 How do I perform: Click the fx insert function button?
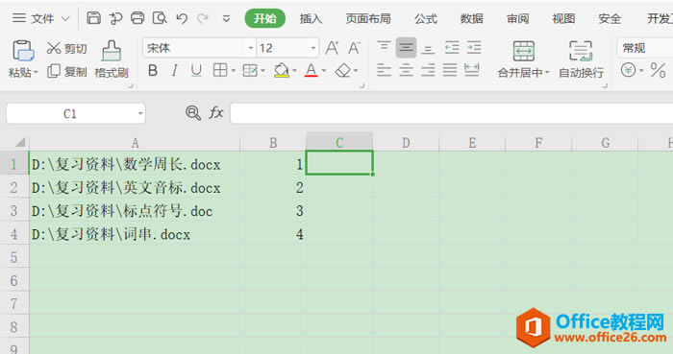coord(216,113)
